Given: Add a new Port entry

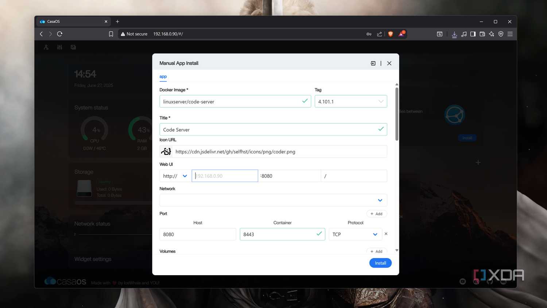Looking at the screenshot, I should [x=377, y=214].
